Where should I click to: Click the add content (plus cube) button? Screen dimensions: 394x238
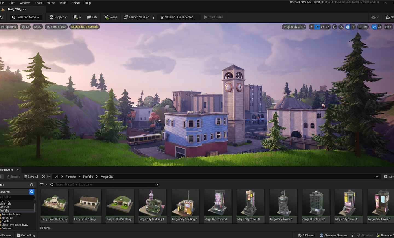(77, 17)
